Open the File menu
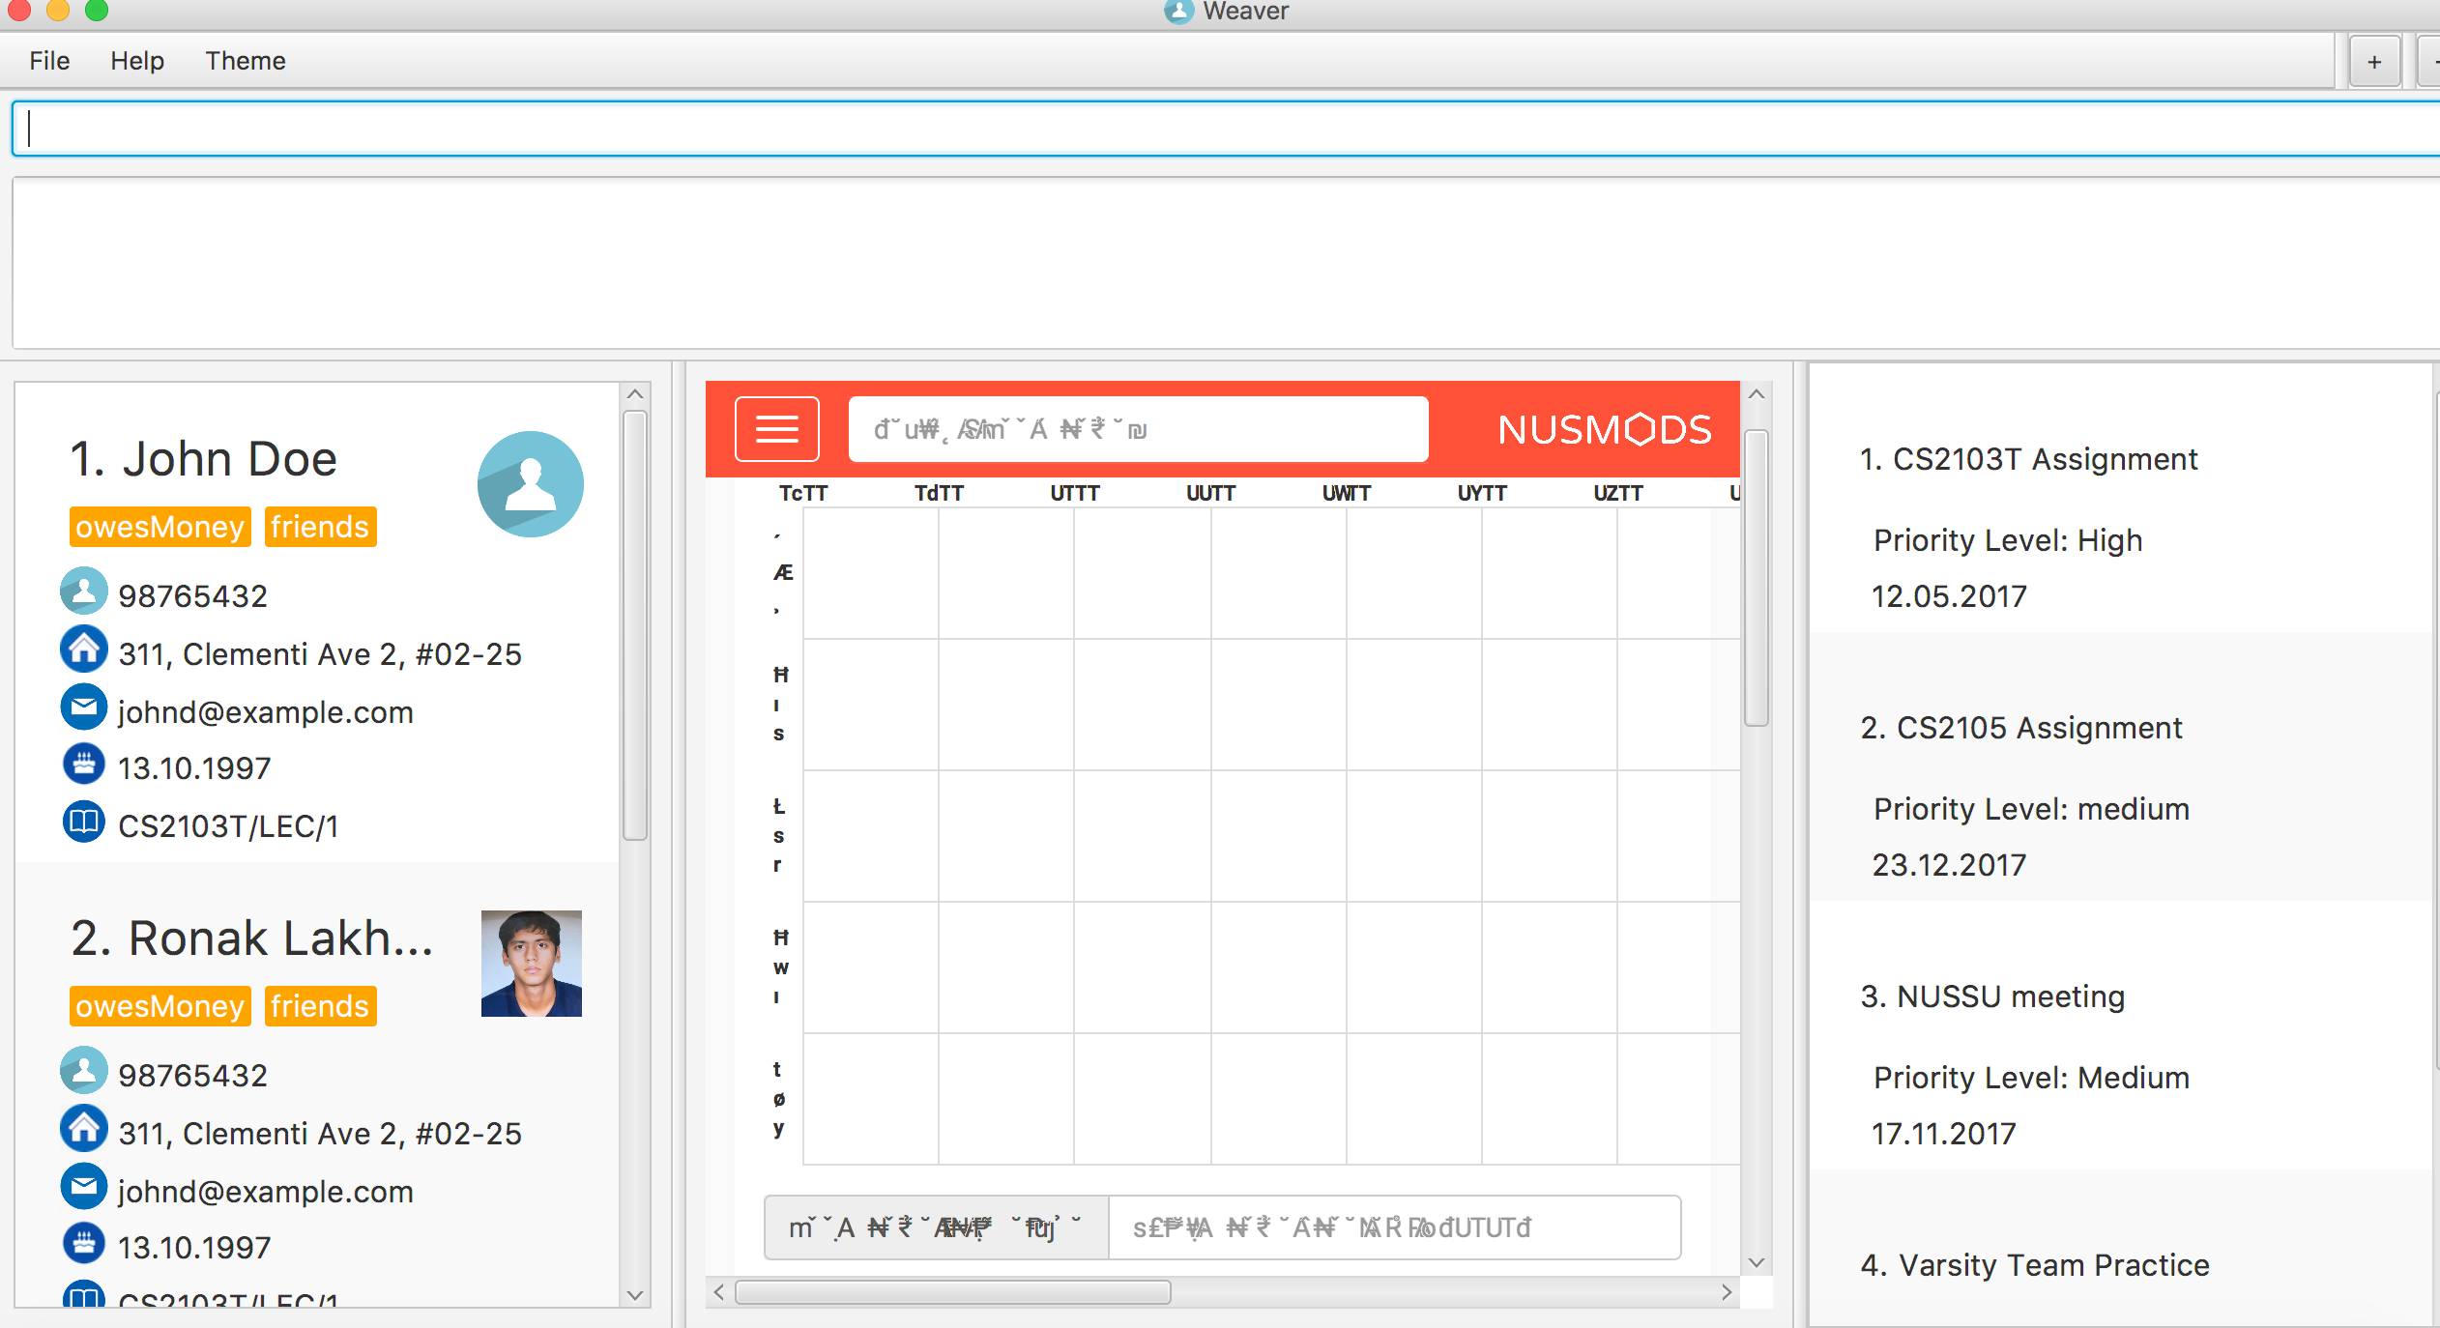 49,61
